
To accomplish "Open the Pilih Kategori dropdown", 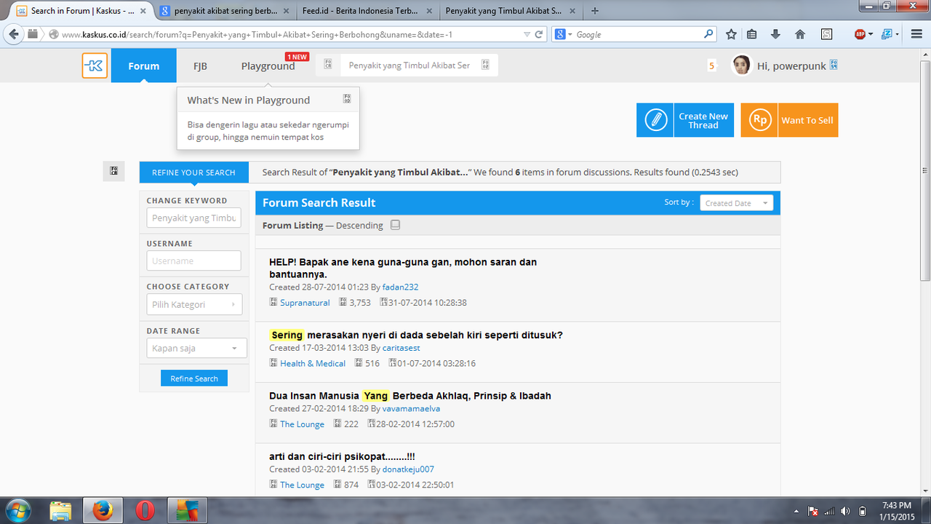I will click(x=194, y=304).
